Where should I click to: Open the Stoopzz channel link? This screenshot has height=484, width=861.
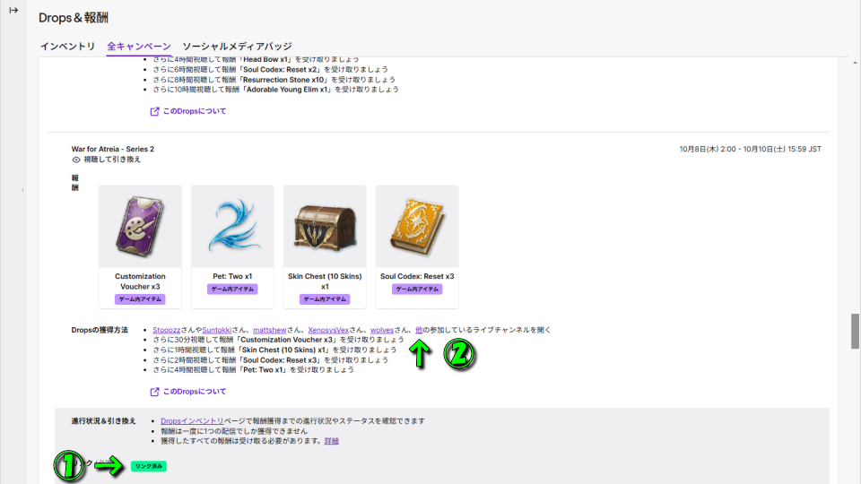tap(167, 330)
